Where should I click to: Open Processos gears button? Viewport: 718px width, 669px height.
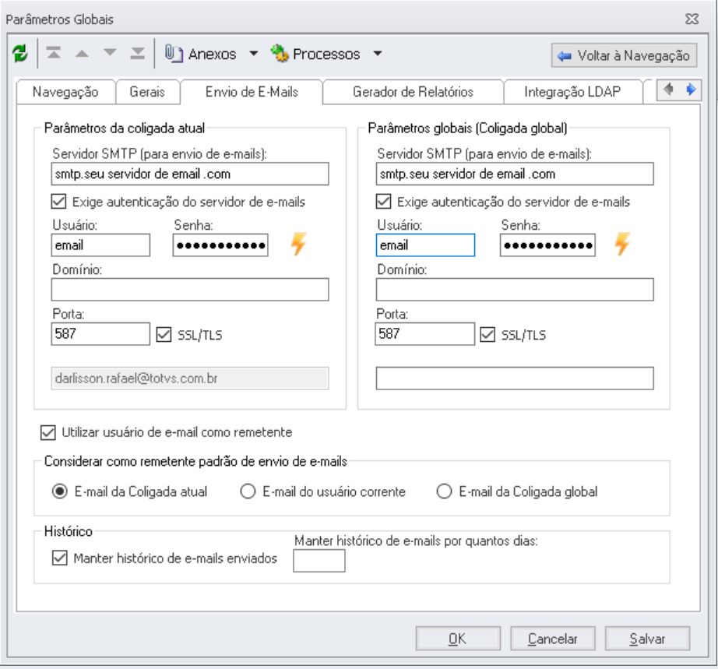pyautogui.click(x=315, y=54)
